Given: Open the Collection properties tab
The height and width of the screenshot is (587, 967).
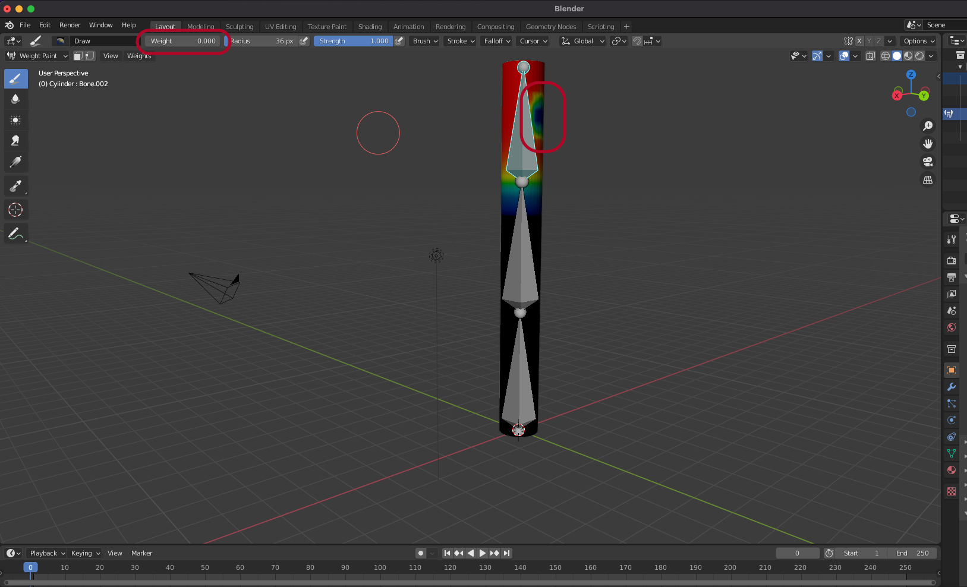Looking at the screenshot, I should [x=952, y=349].
